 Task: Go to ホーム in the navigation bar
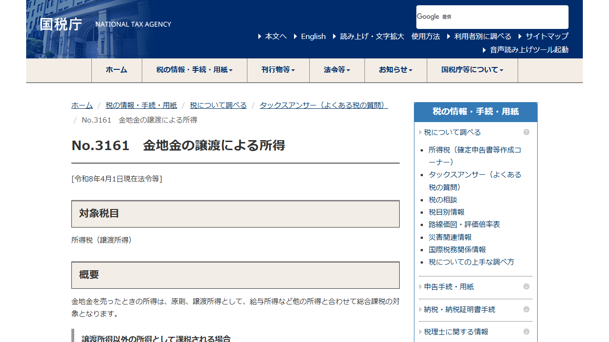click(117, 70)
